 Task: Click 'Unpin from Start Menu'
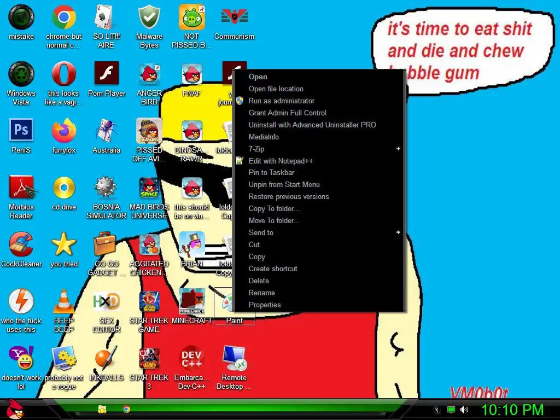319,185
